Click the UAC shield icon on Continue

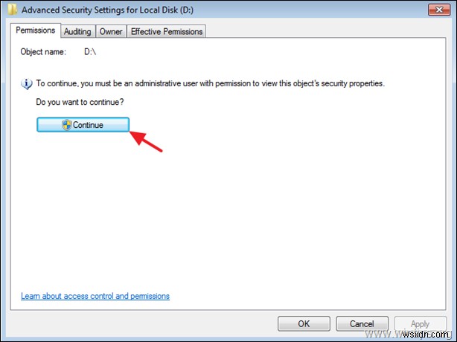(x=66, y=125)
